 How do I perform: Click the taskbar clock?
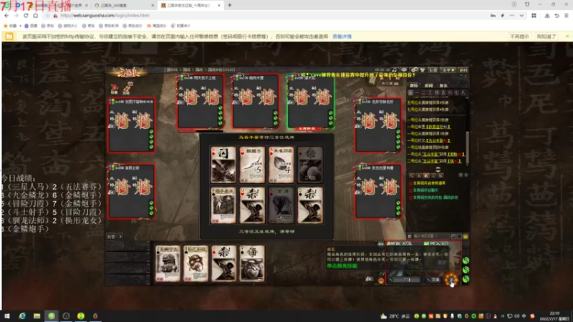[x=554, y=316]
